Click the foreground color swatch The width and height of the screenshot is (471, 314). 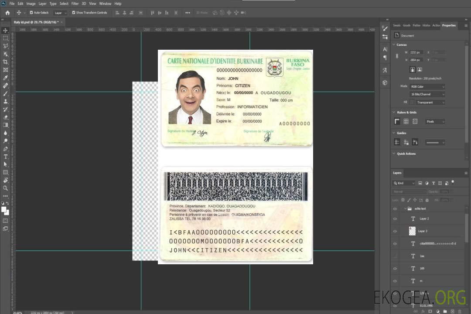(4, 209)
